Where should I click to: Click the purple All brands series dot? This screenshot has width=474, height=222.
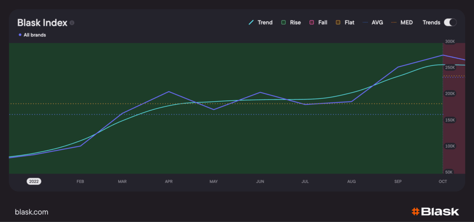20,35
